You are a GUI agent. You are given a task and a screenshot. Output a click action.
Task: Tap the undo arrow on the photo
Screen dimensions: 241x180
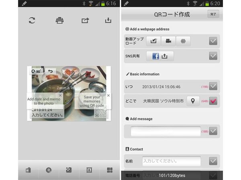coord(51,71)
